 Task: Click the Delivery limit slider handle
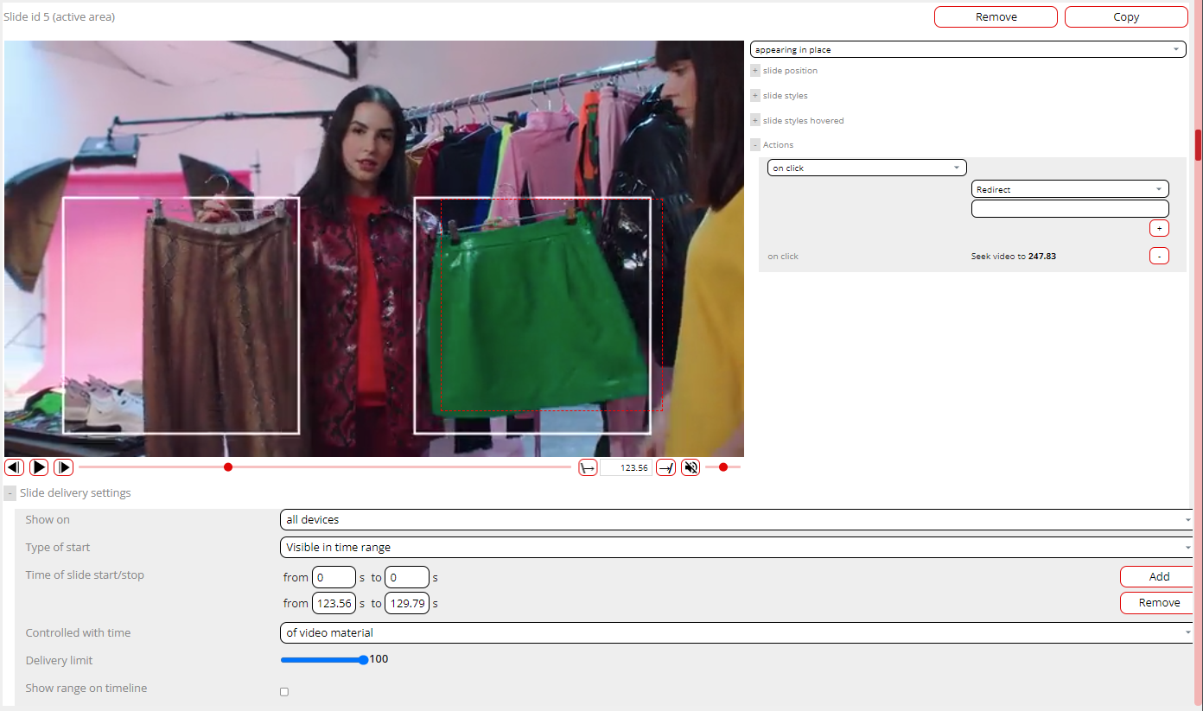coord(363,660)
